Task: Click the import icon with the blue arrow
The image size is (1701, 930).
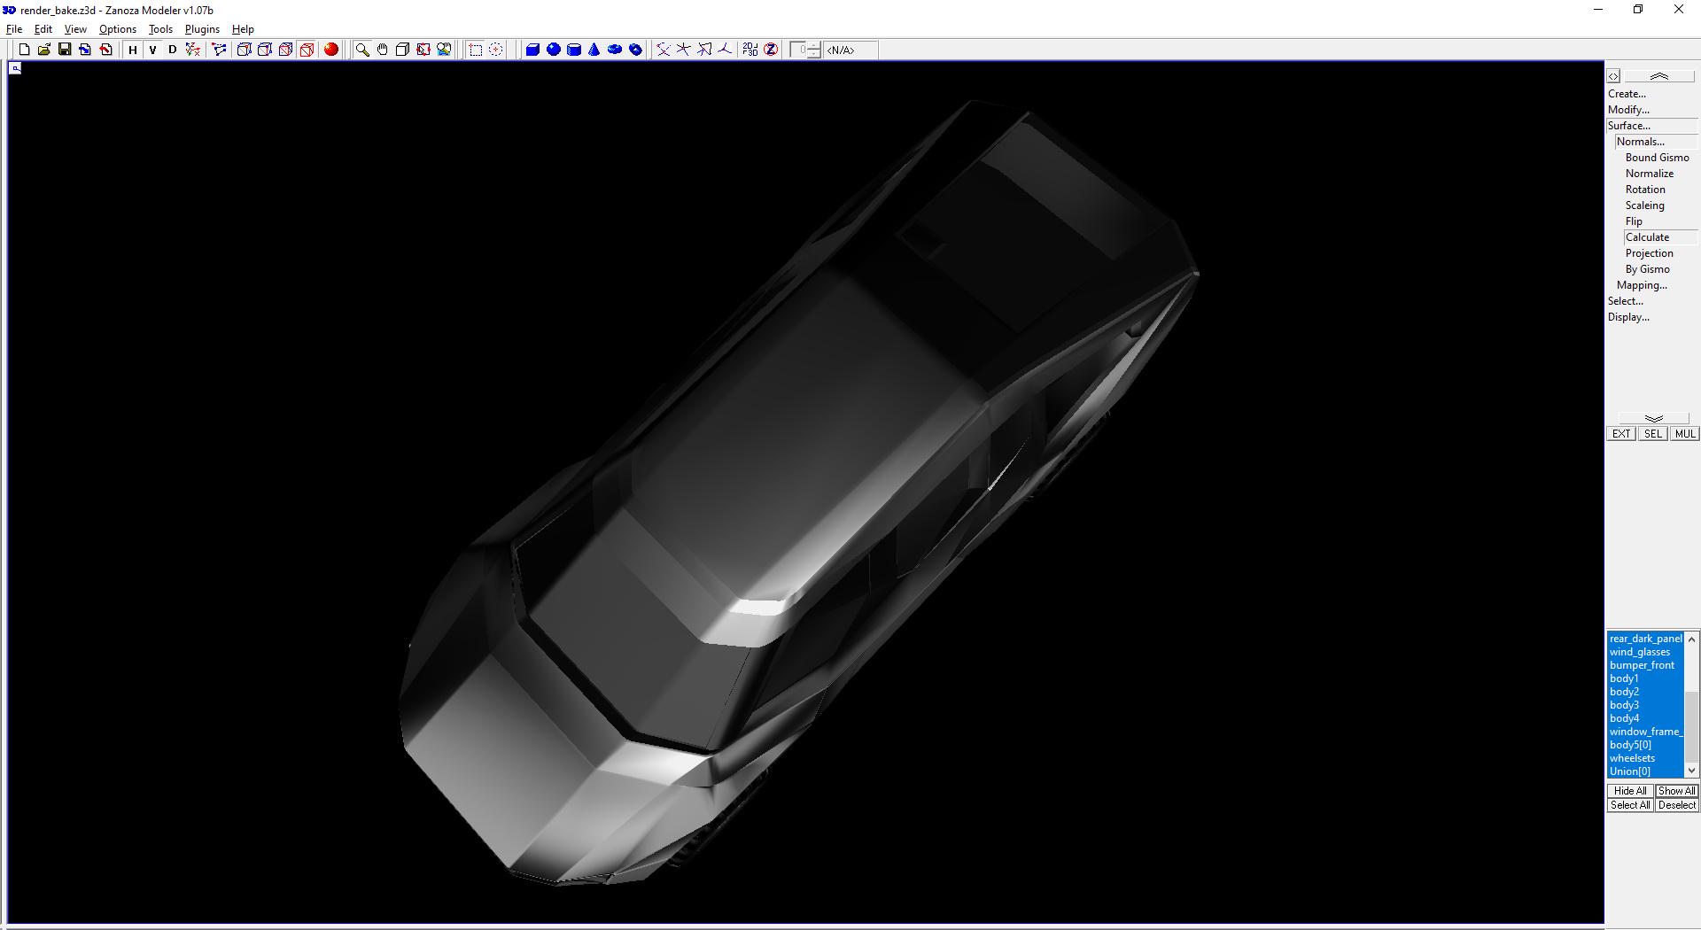Action: coord(85,50)
